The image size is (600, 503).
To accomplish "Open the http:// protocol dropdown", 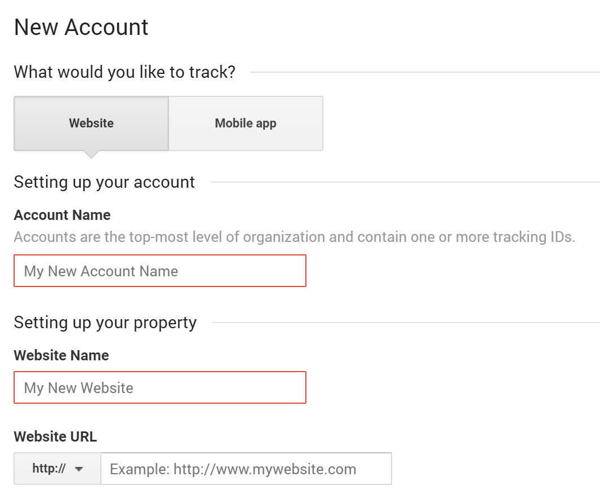I will [57, 469].
